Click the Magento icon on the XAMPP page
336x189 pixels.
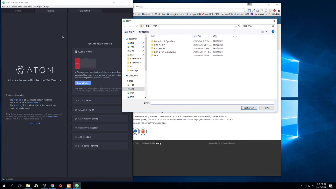143,132
